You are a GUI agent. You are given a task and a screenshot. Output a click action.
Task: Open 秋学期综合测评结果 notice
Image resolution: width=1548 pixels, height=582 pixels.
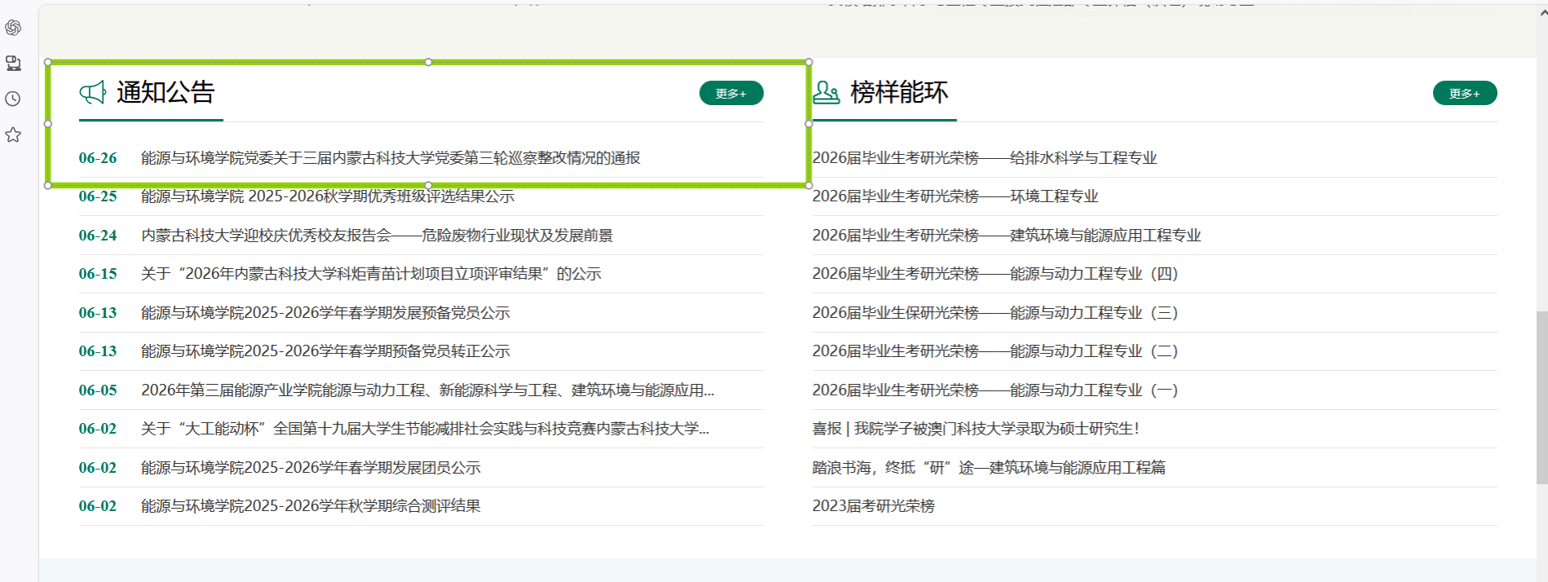[311, 506]
